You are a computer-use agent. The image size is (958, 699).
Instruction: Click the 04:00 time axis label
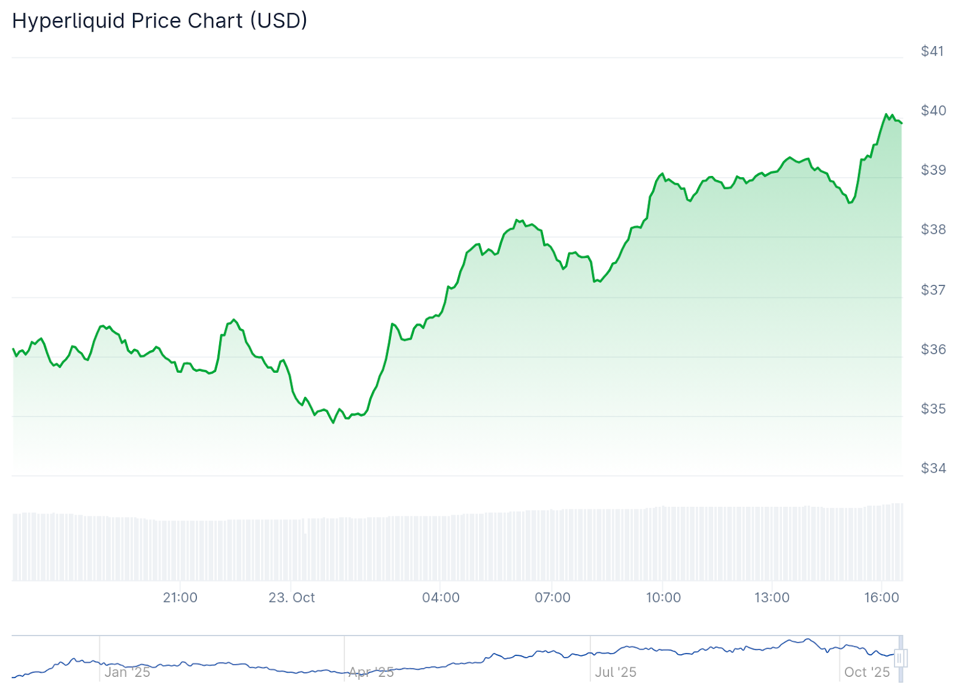click(x=441, y=597)
